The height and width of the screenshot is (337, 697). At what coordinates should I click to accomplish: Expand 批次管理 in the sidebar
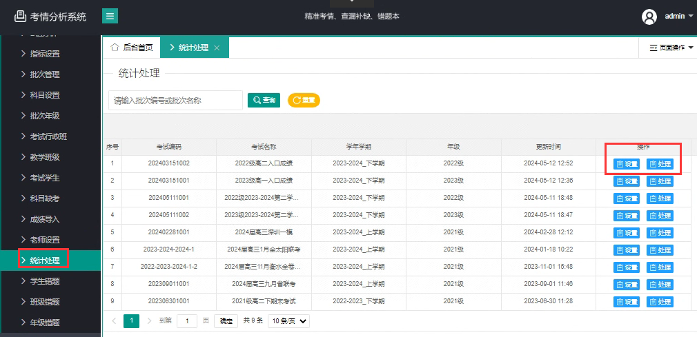point(44,74)
